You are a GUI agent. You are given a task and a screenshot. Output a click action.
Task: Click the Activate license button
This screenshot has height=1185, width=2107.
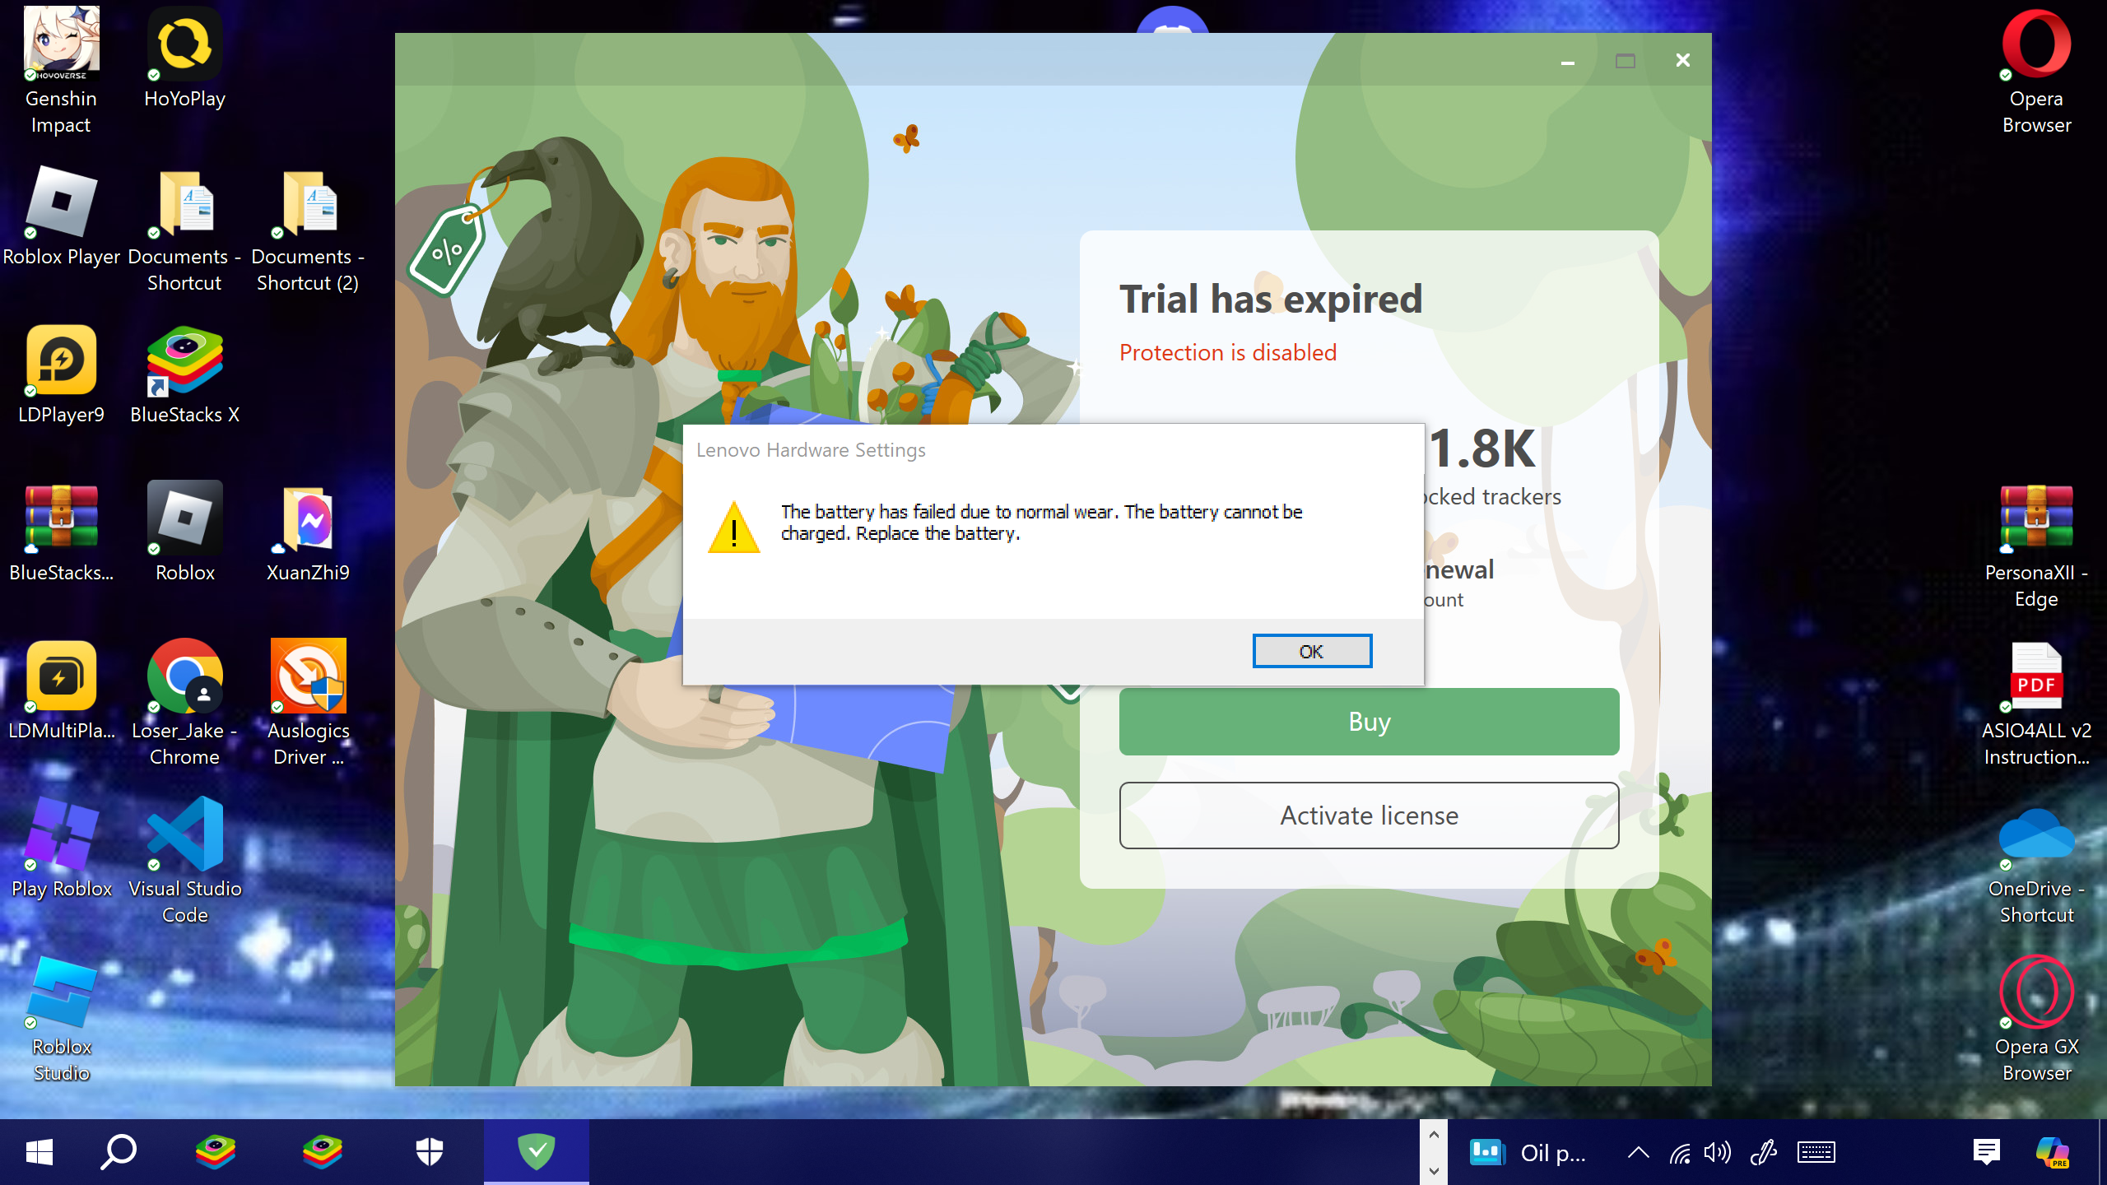tap(1369, 816)
